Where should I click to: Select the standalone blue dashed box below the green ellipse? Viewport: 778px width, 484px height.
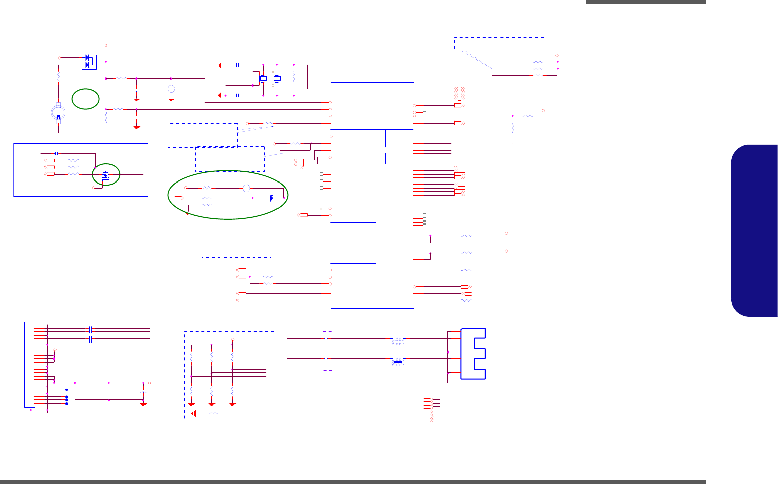coord(237,245)
